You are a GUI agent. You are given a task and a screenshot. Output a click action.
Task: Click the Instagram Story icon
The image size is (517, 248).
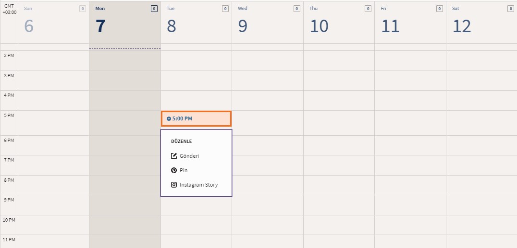174,185
